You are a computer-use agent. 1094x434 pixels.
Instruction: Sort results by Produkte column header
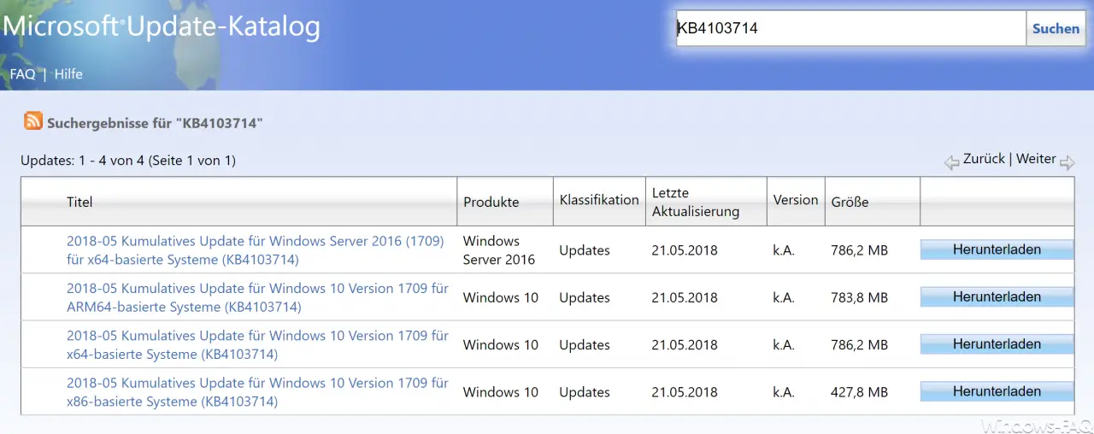[491, 202]
